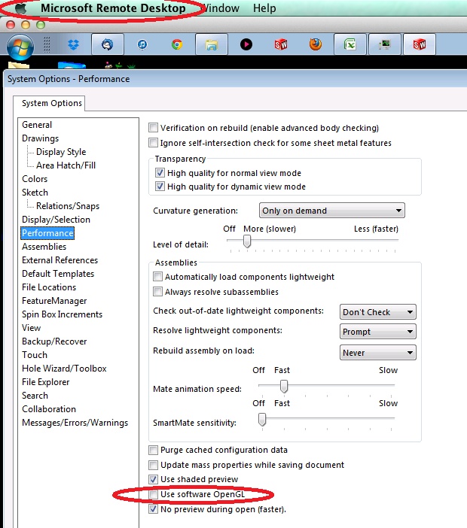Open the Search options page
This screenshot has height=528, width=467.
(35, 396)
